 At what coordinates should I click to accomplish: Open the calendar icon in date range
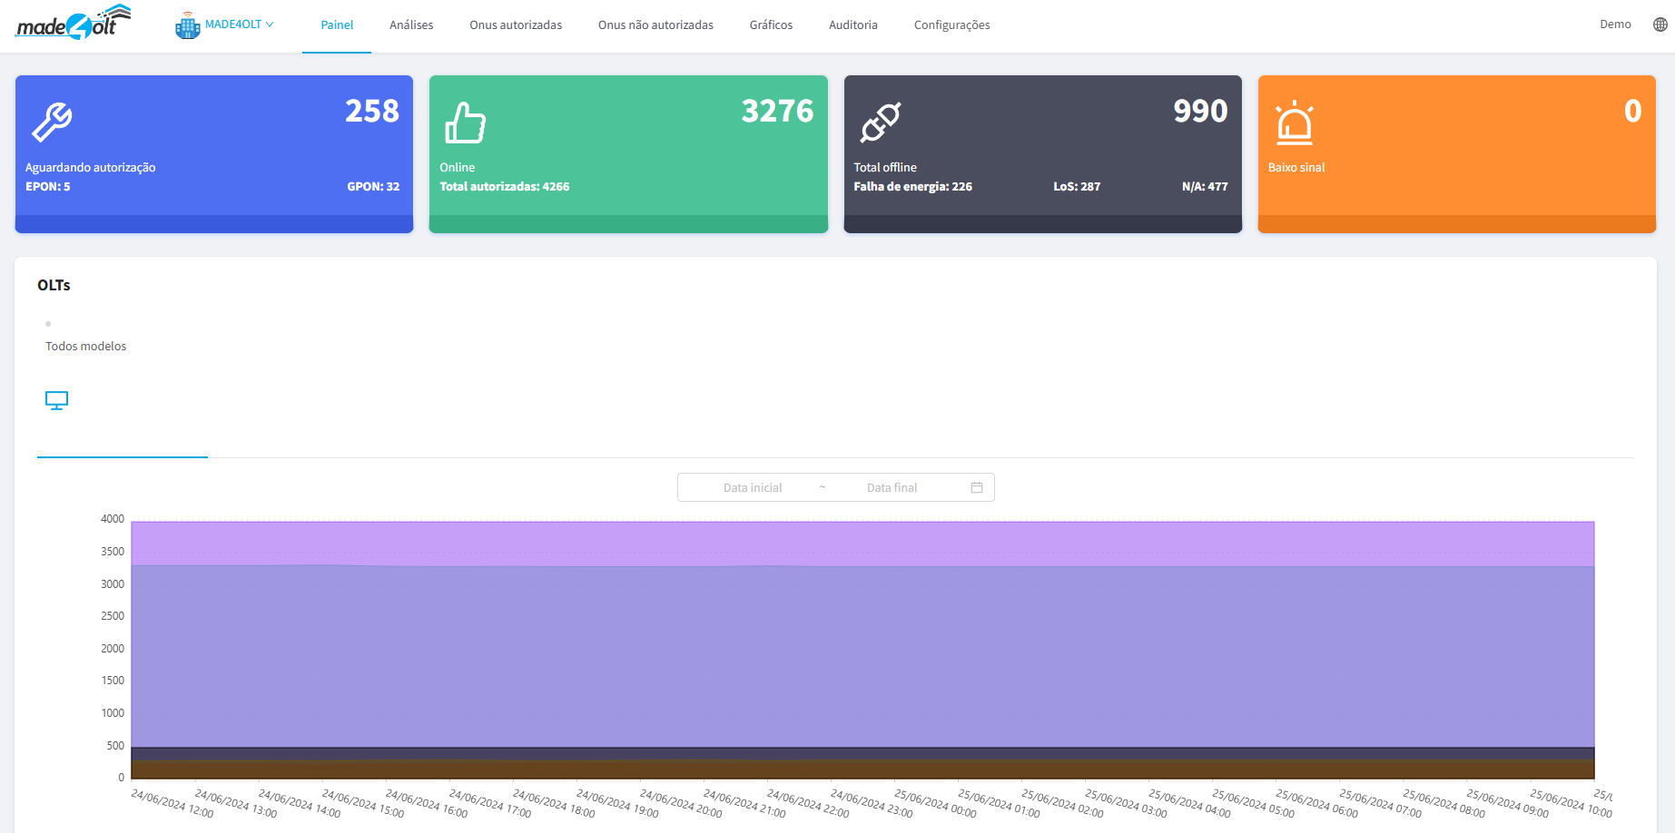pos(977,487)
